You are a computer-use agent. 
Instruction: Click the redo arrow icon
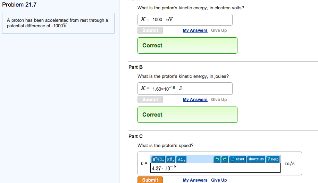coord(224,159)
